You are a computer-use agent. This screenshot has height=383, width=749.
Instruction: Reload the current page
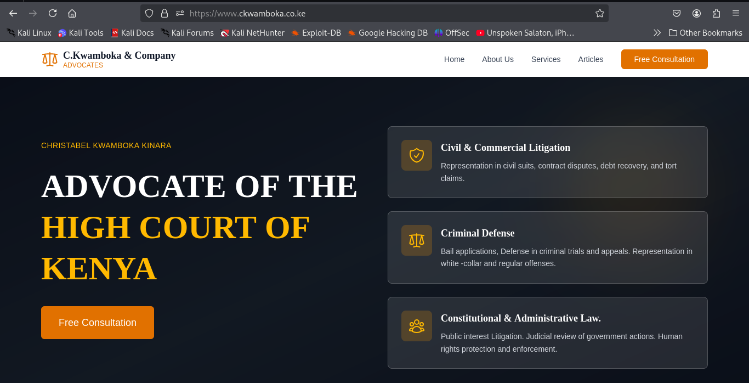click(x=53, y=13)
